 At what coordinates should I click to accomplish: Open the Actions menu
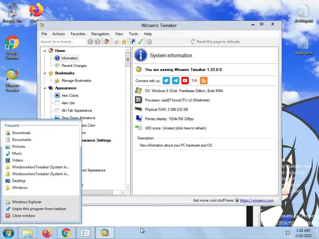tap(58, 34)
